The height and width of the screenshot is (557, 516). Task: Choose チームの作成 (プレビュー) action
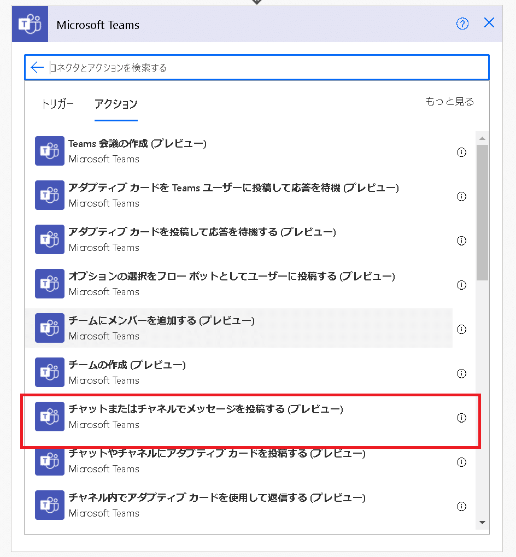coord(239,372)
